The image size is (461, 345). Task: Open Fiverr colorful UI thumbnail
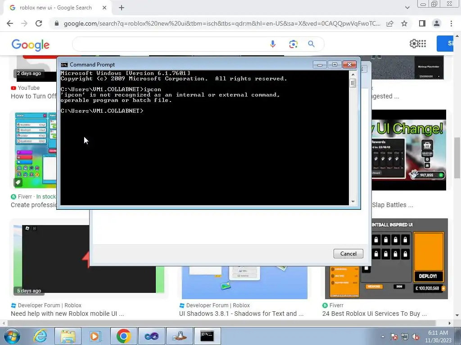coord(35,150)
